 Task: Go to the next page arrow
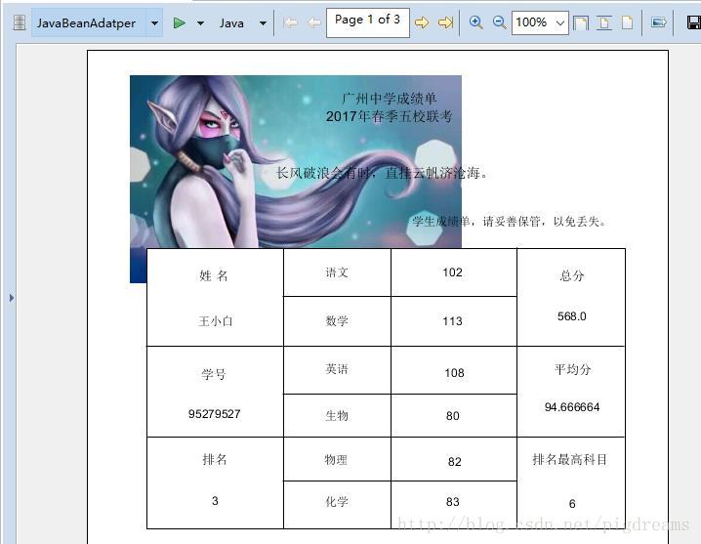(422, 22)
